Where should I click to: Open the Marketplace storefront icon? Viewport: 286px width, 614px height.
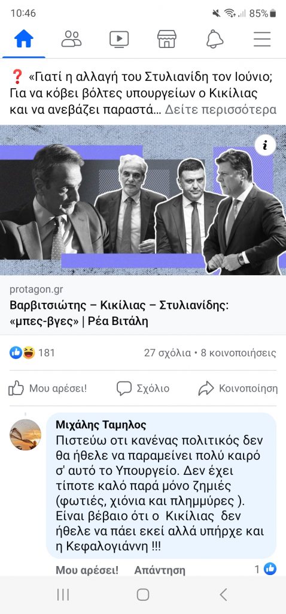[x=167, y=39]
